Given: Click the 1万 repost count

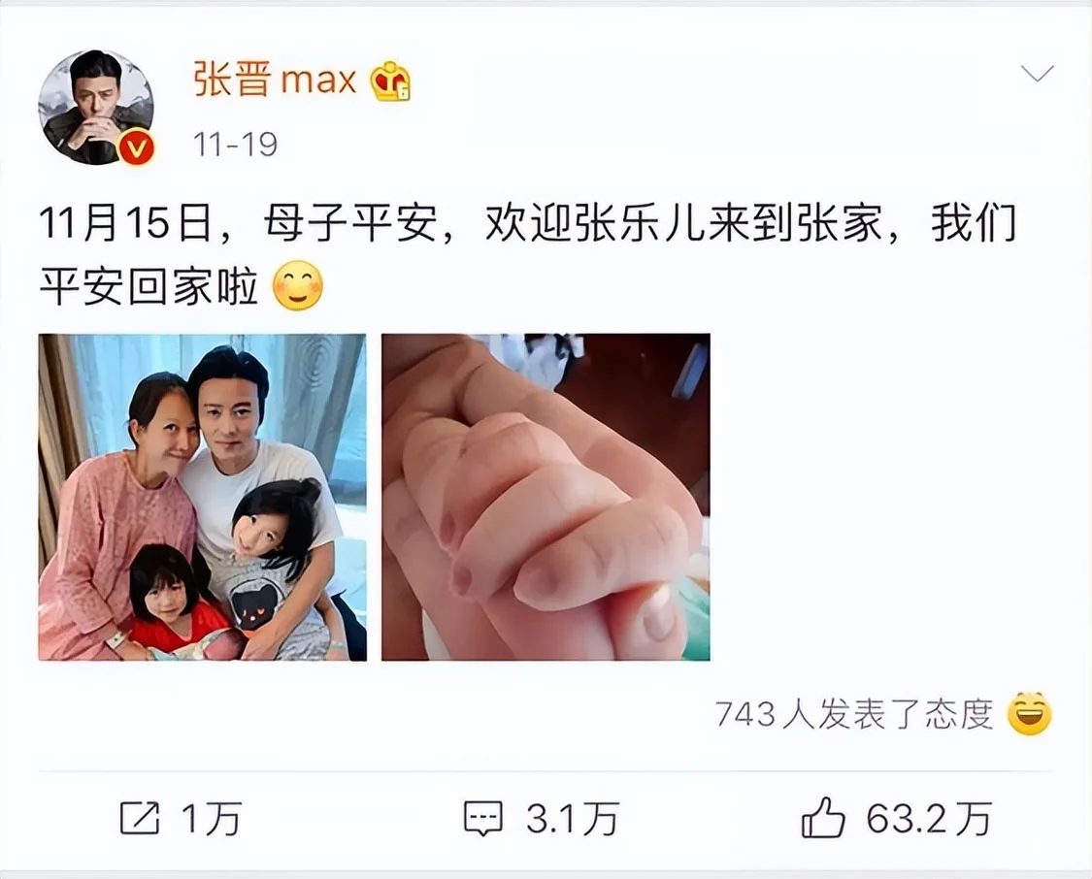Looking at the screenshot, I should (212, 819).
